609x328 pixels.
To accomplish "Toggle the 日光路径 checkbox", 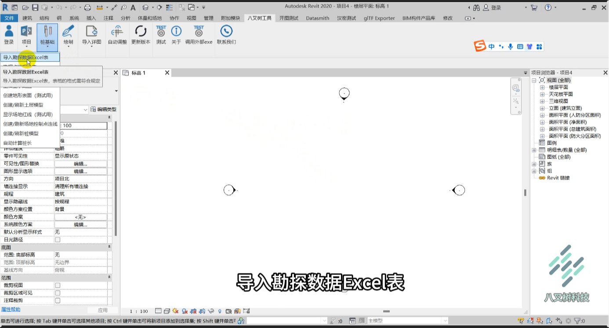I will click(x=58, y=240).
